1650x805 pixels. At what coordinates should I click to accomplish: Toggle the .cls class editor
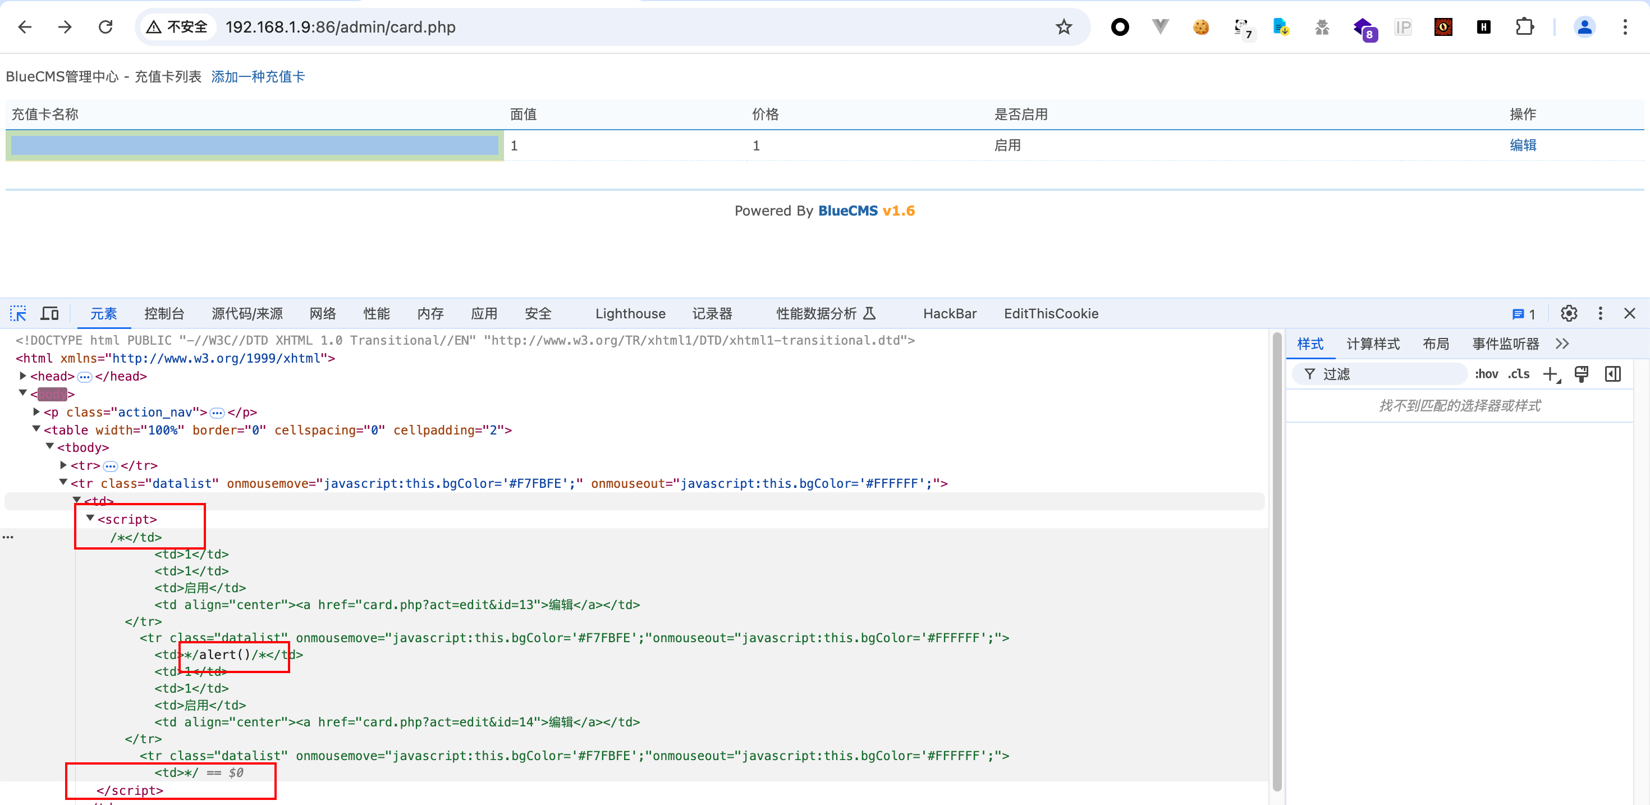1518,374
